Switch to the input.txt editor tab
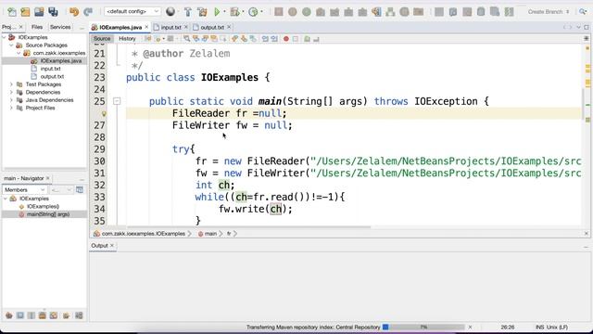The image size is (593, 334). pos(170,27)
